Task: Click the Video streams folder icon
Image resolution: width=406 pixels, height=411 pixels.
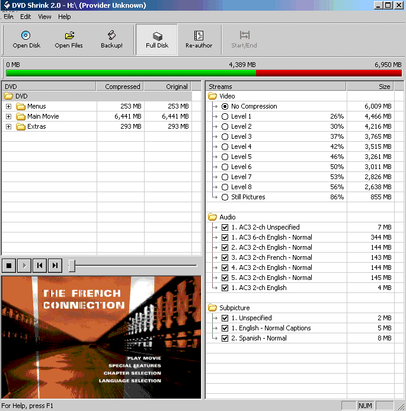Action: pyautogui.click(x=212, y=96)
